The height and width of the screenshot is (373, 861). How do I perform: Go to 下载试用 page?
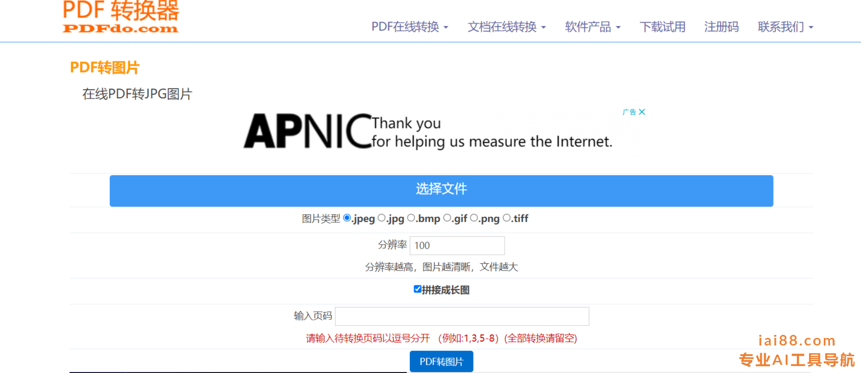coord(662,26)
